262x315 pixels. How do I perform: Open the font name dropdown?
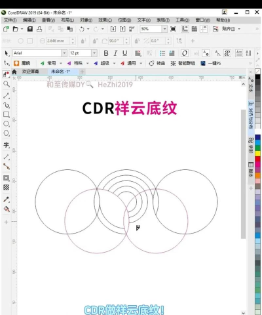coord(64,53)
